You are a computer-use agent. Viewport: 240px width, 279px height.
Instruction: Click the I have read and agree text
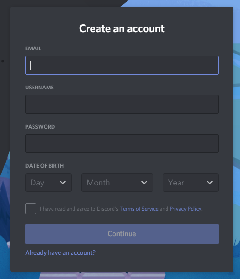pos(79,209)
